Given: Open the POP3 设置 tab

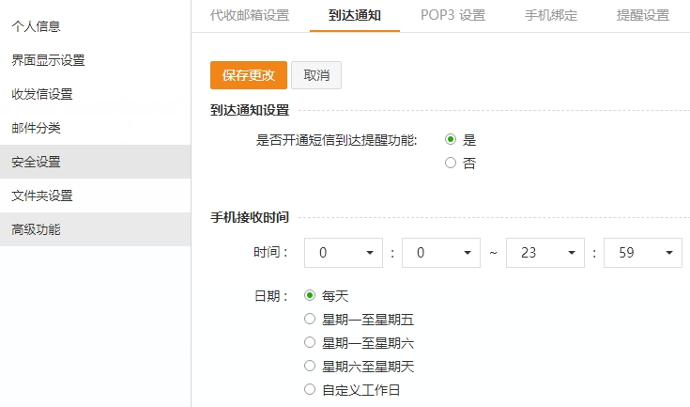Looking at the screenshot, I should [x=452, y=15].
